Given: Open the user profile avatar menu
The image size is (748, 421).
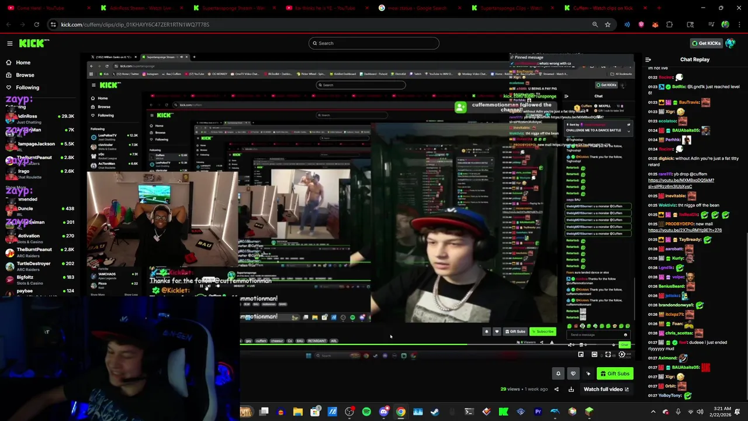Looking at the screenshot, I should [730, 43].
